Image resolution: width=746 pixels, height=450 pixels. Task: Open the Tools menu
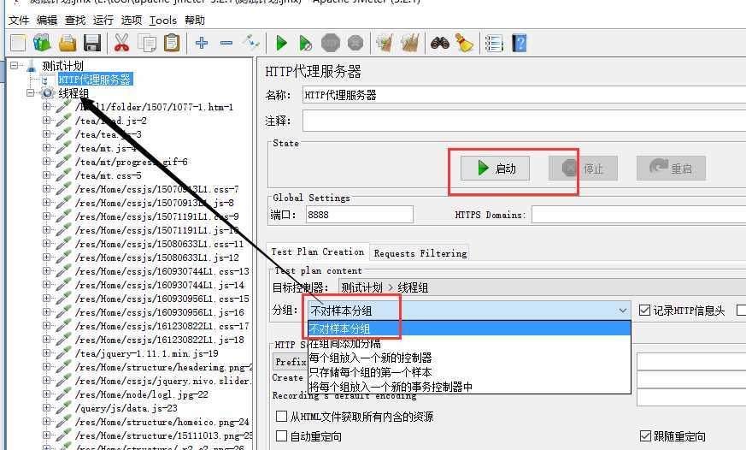pyautogui.click(x=162, y=20)
